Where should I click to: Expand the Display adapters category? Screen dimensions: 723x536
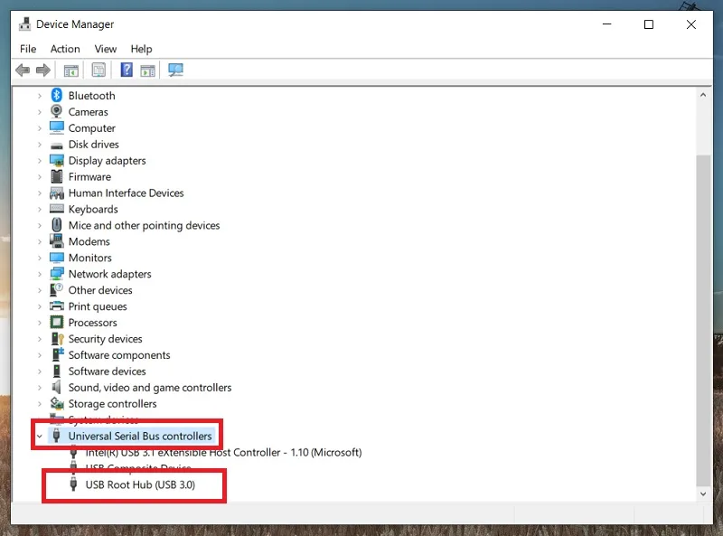tap(40, 161)
